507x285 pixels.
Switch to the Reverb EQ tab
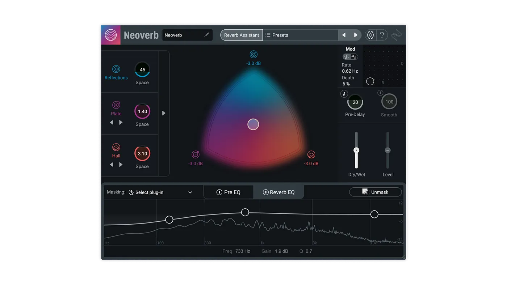(x=278, y=192)
